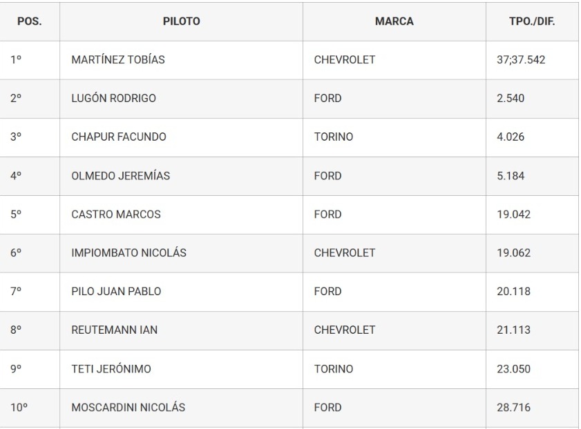Click on LUGÓN RODRIGO cell
This screenshot has height=429, width=581.
(x=114, y=99)
